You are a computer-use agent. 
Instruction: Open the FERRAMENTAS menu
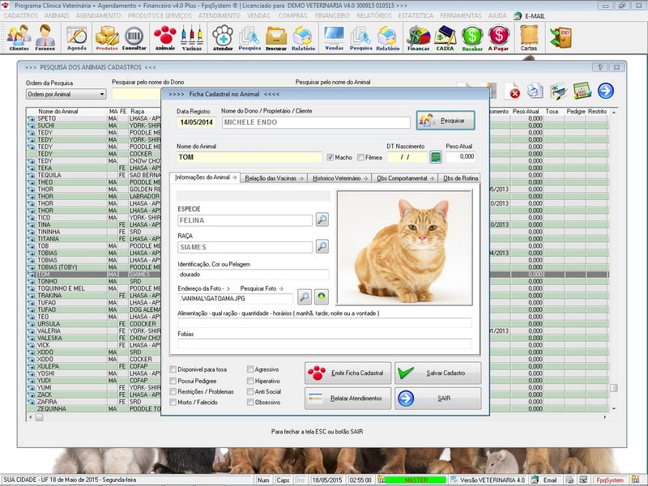461,15
